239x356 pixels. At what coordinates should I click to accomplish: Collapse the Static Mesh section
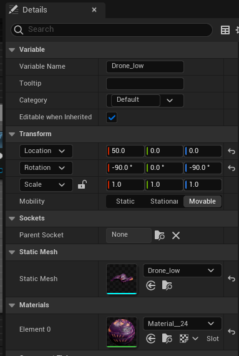point(12,252)
